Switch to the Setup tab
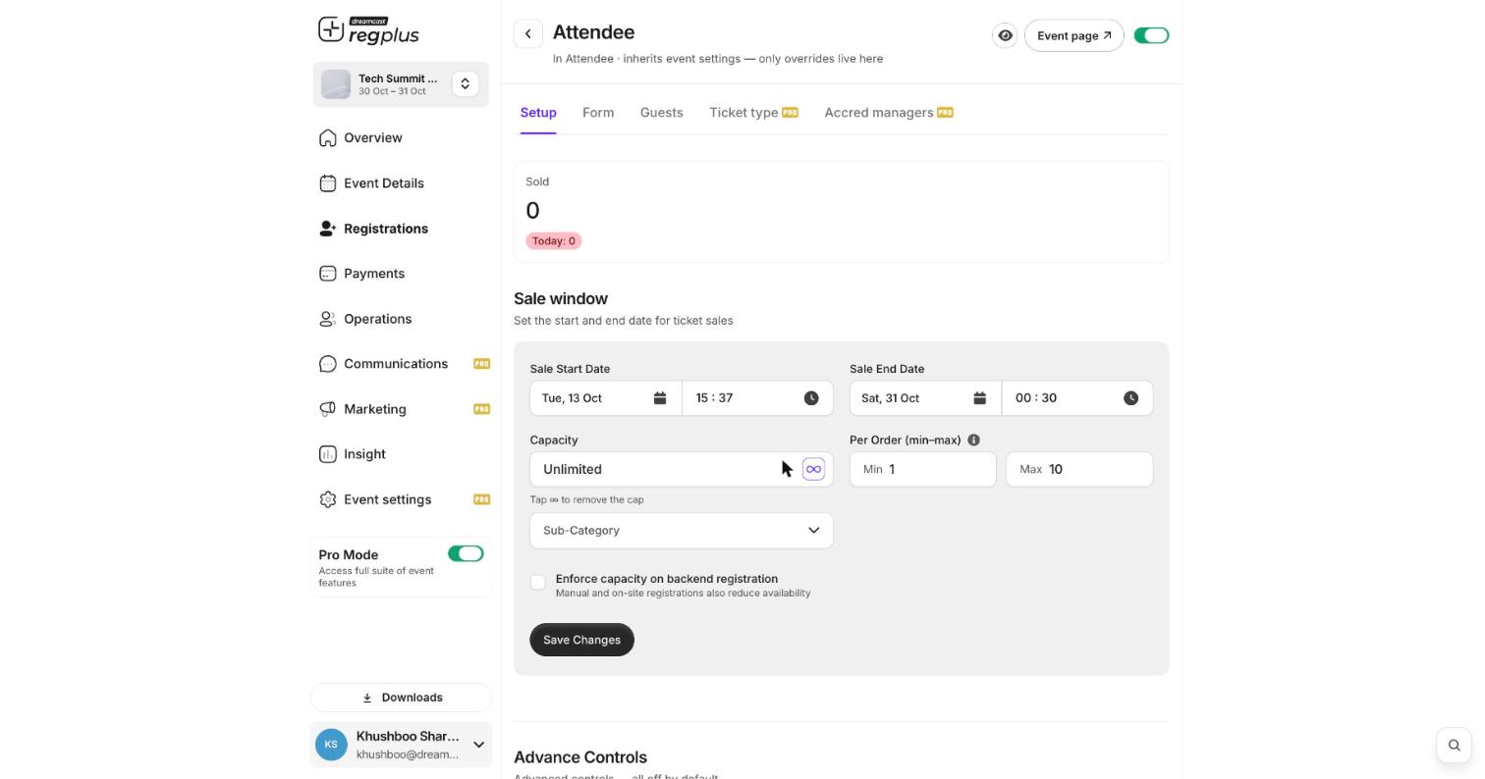This screenshot has height=779, width=1485. 538,113
